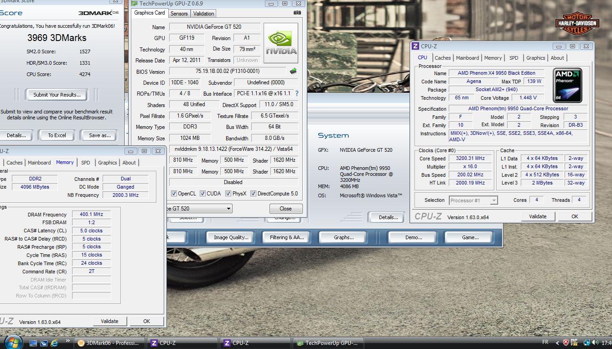Screen dimensions: 612x349
Task: Click Submit Your Results button
Action: click(57, 95)
